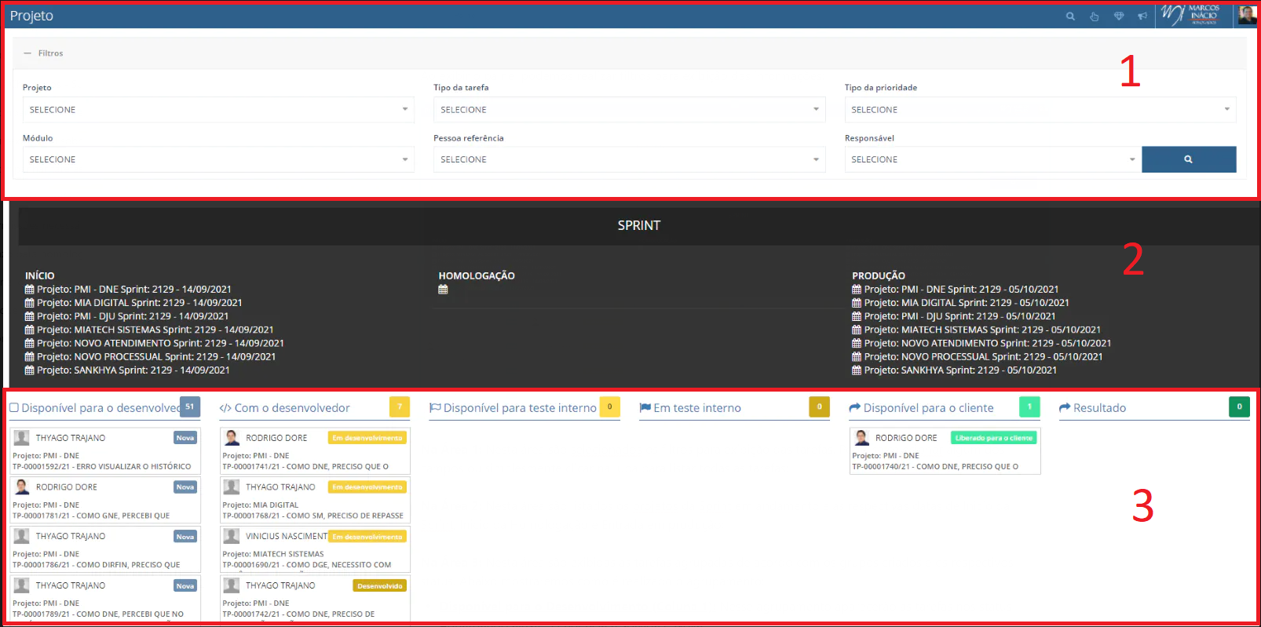Click the diamond icon in the header
Screen dimensions: 1261x627
[1119, 16]
